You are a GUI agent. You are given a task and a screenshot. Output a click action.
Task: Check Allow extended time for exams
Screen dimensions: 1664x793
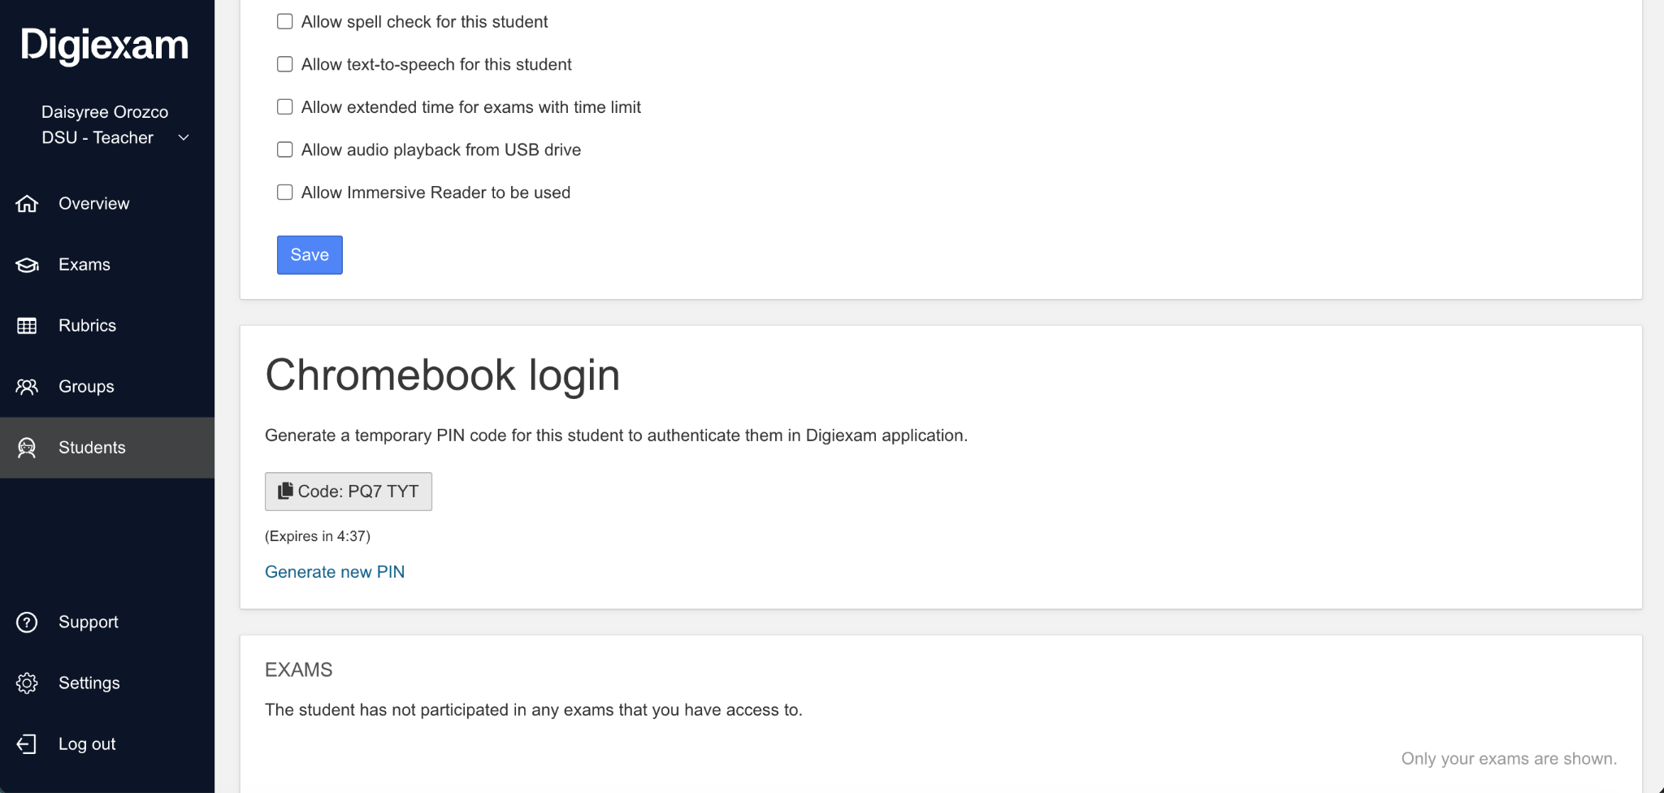pyautogui.click(x=285, y=106)
